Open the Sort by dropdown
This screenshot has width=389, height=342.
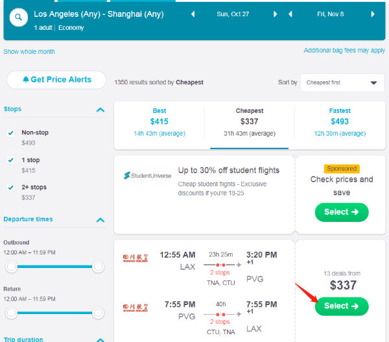[342, 82]
